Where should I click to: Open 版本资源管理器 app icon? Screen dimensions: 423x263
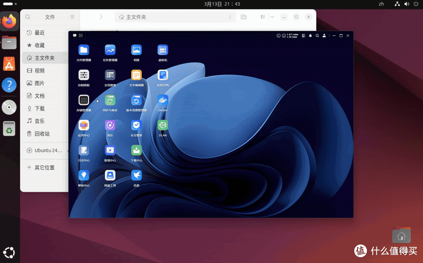tap(136, 100)
